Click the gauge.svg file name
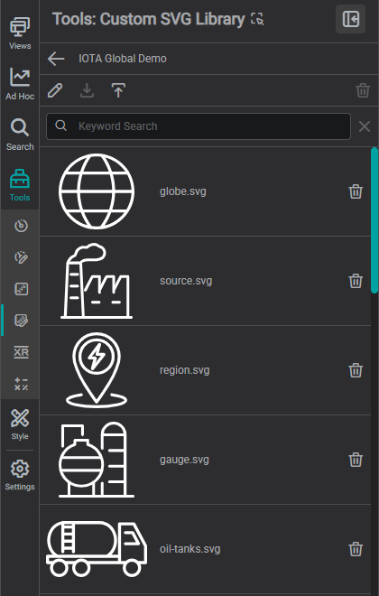The width and height of the screenshot is (379, 596). pyautogui.click(x=184, y=459)
